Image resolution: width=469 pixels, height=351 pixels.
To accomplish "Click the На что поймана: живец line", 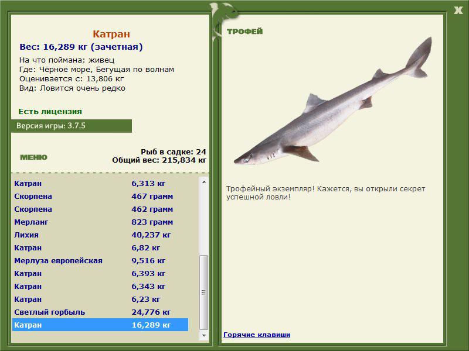I will (x=67, y=60).
